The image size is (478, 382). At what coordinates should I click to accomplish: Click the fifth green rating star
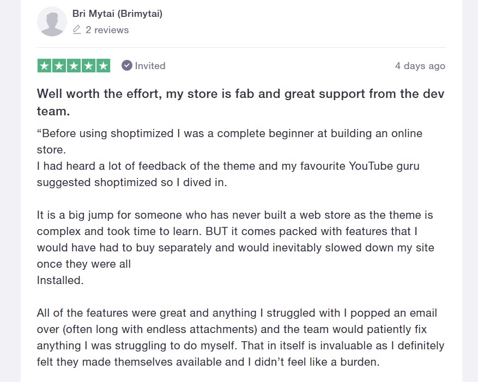[x=103, y=66]
